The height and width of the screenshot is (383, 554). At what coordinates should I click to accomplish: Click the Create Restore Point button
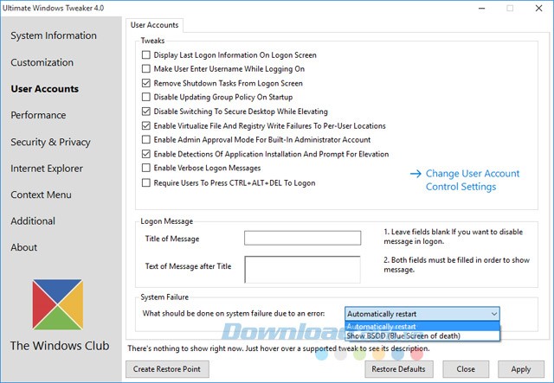(167, 369)
